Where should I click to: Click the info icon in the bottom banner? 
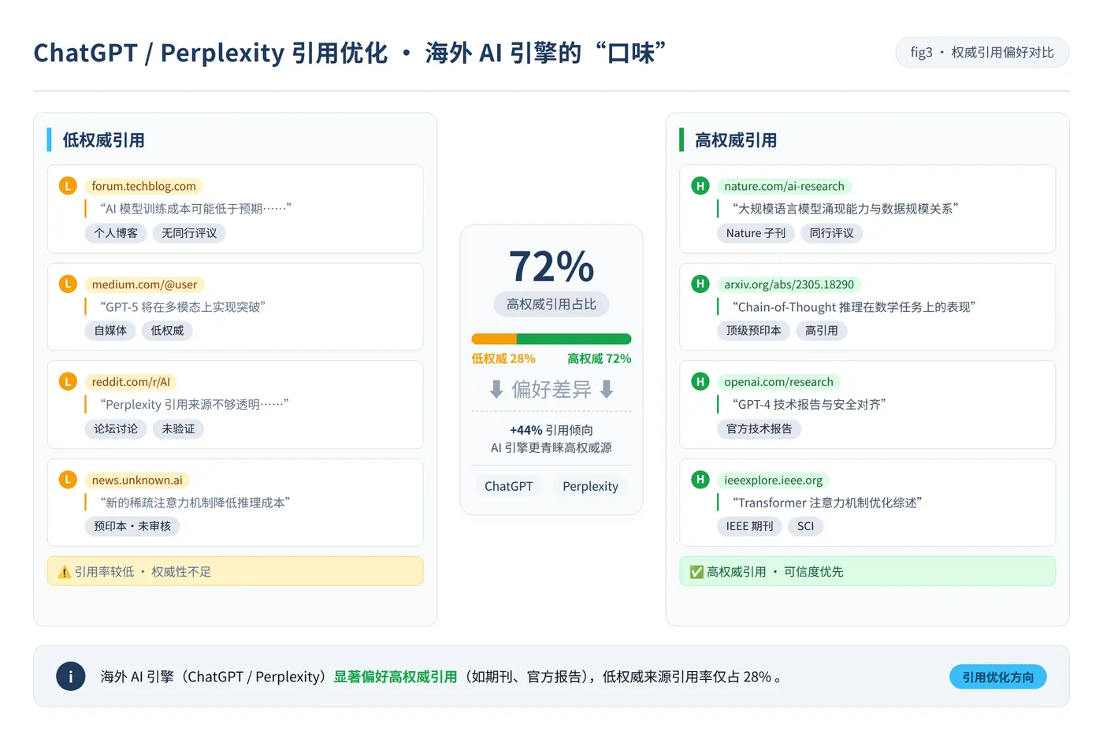click(71, 677)
